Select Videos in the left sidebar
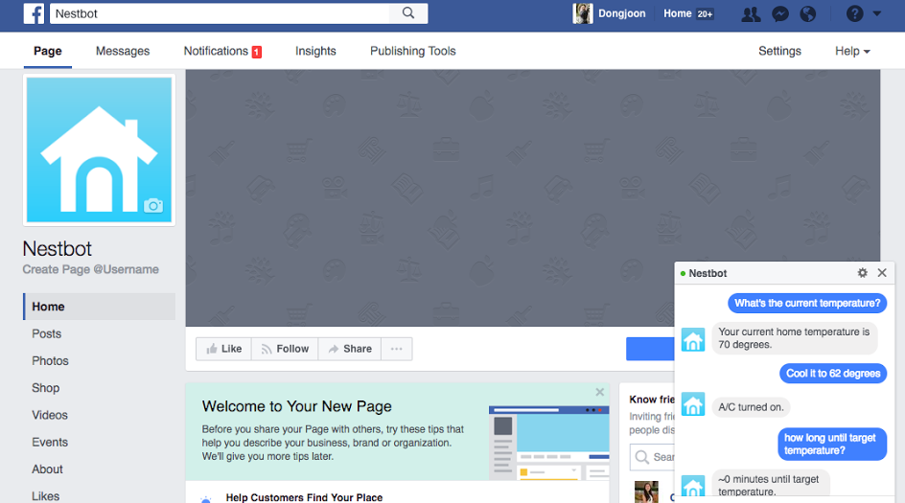Viewport: 905px width, 503px height. coord(50,415)
